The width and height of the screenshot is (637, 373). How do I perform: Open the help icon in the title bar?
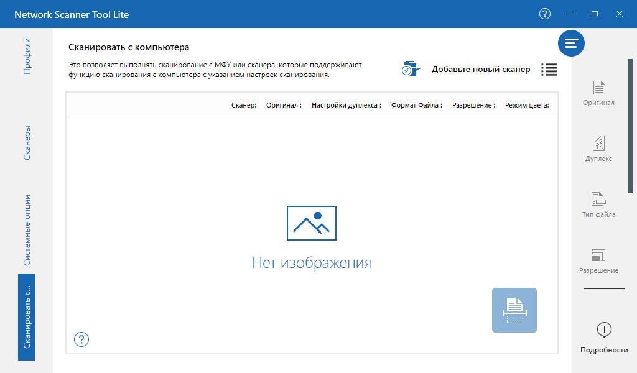(x=545, y=14)
